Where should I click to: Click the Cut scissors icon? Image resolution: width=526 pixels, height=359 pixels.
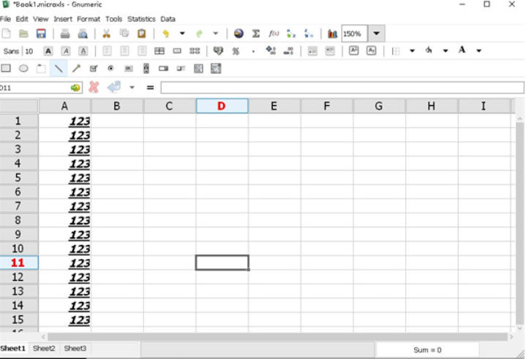pyautogui.click(x=106, y=34)
